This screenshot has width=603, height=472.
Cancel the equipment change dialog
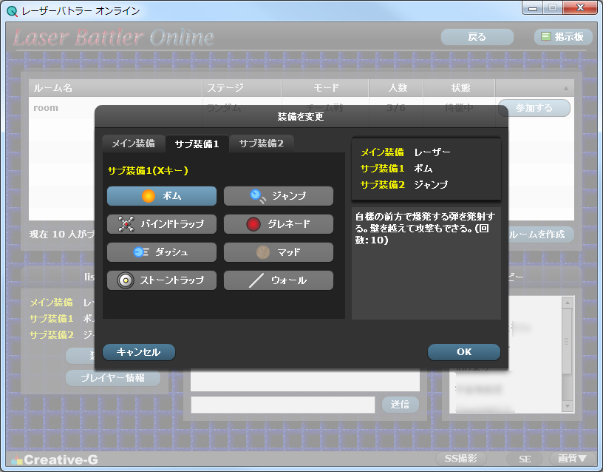click(x=137, y=352)
